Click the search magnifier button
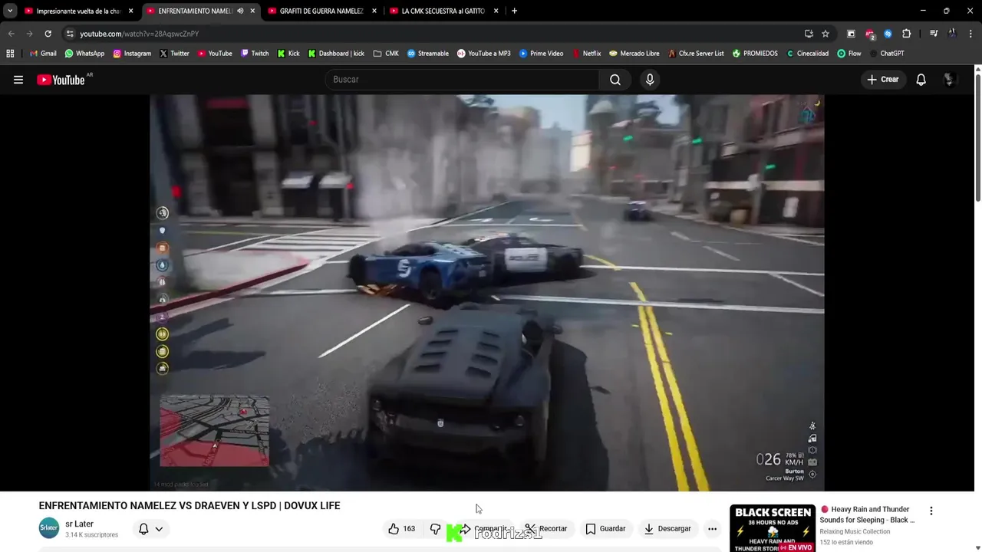The height and width of the screenshot is (552, 982). (615, 80)
